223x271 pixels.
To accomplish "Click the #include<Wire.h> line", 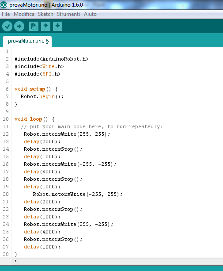I will (x=39, y=66).
